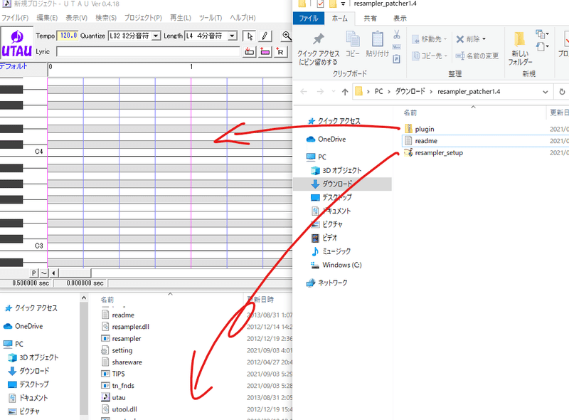Click the up-one-level arrow in Explorer

click(x=345, y=92)
